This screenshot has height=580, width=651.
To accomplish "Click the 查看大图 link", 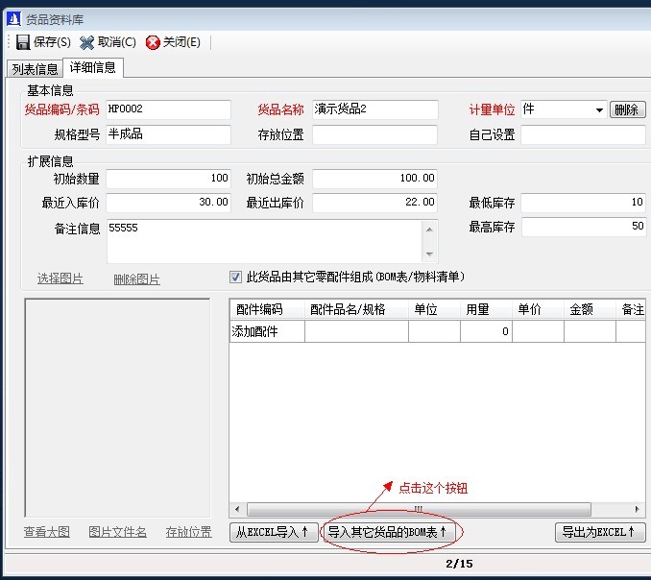I will coord(46,532).
